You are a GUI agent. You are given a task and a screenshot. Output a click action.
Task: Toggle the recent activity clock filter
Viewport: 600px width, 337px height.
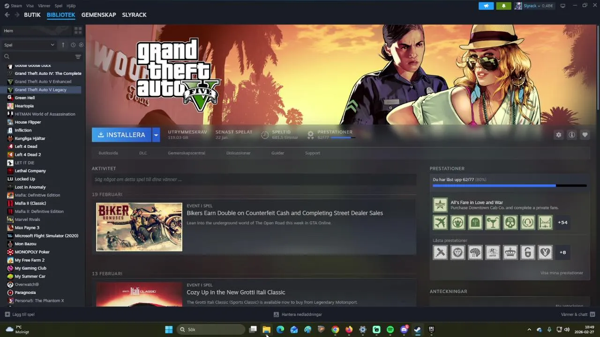[x=73, y=45]
